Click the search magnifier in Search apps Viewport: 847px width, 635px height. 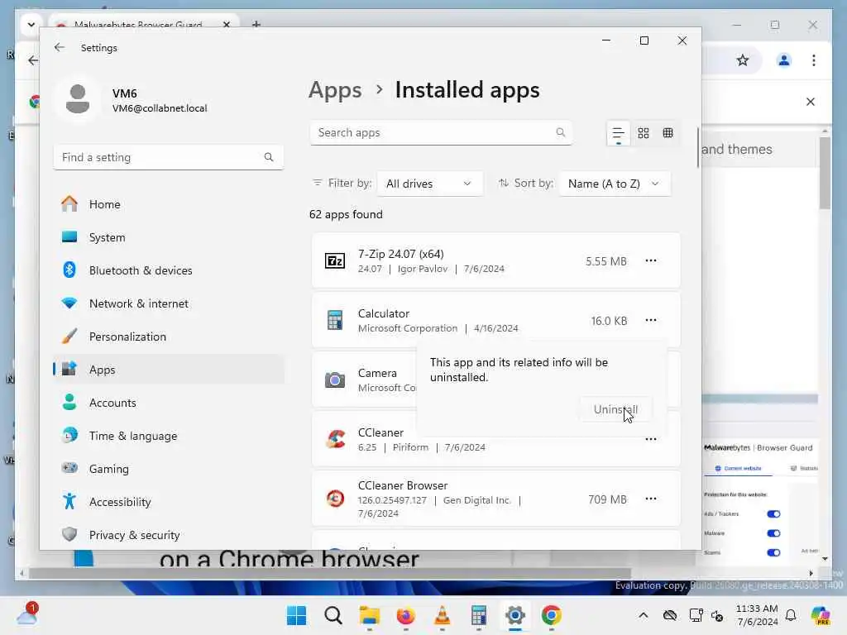tap(561, 132)
